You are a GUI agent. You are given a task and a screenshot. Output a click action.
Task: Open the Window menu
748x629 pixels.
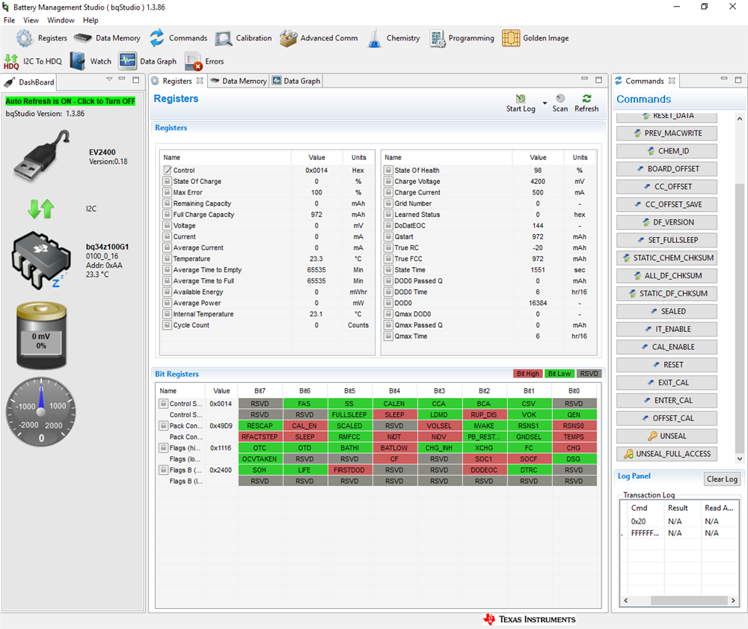point(61,20)
